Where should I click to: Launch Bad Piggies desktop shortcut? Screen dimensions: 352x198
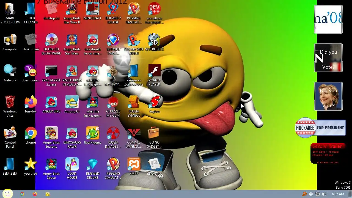point(93,136)
